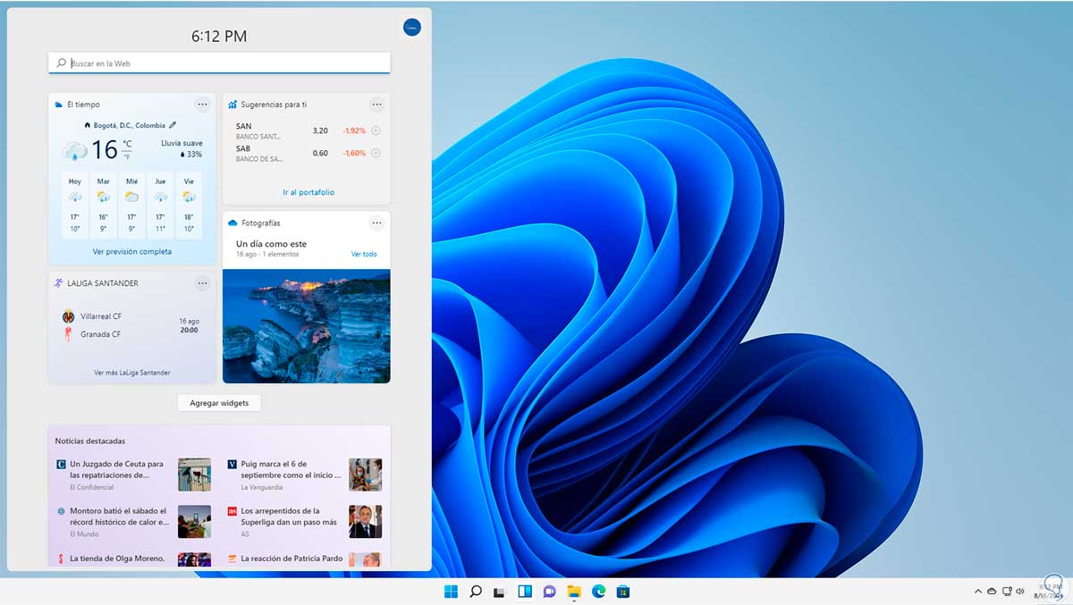
Task: Click the search magnifier icon in web search box
Action: 61,63
